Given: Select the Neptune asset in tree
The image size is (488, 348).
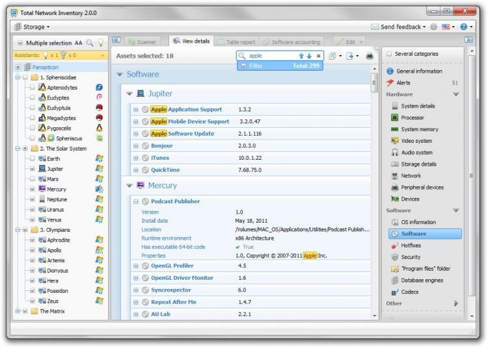Looking at the screenshot, I should (57, 199).
